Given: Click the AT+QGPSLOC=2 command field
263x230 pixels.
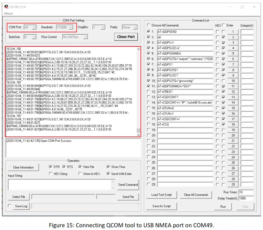Looking at the screenshot, I should [x=185, y=48].
